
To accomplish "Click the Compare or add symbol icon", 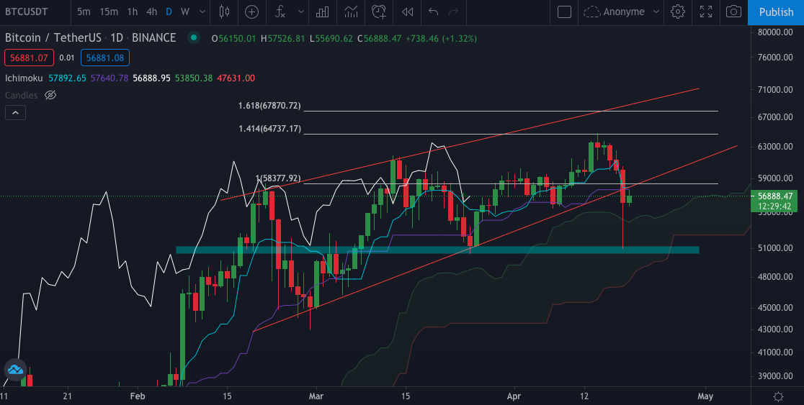I will [x=251, y=12].
